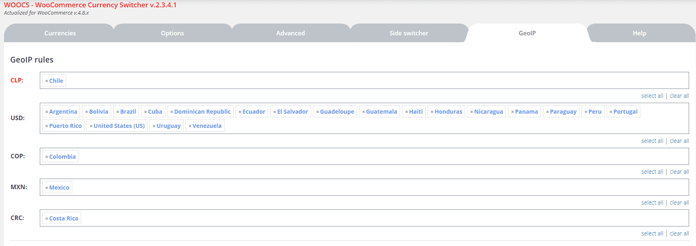This screenshot has width=696, height=246.
Task: Delete the Mexico tag in MXN row
Action: (47, 188)
